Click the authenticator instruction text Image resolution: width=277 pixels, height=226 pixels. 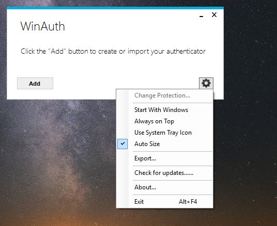click(x=113, y=51)
